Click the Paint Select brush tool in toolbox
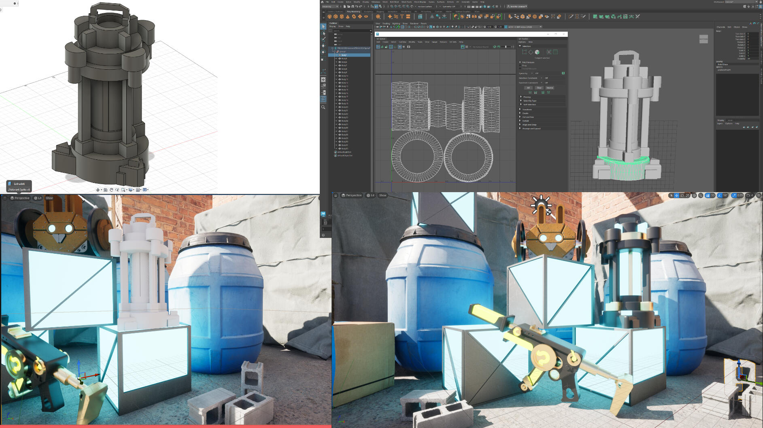763x428 pixels. coord(323,39)
